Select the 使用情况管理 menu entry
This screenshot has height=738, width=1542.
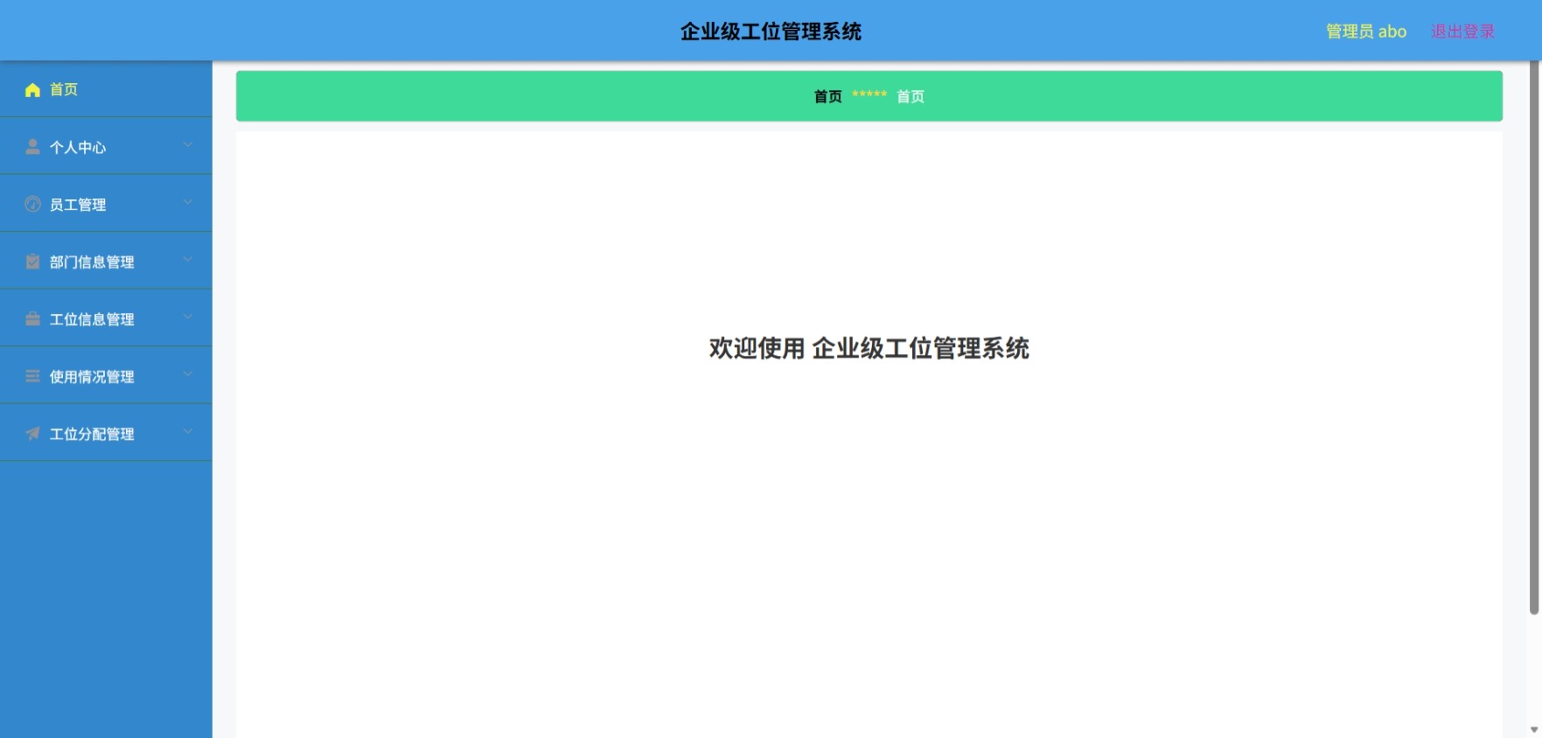coord(106,375)
